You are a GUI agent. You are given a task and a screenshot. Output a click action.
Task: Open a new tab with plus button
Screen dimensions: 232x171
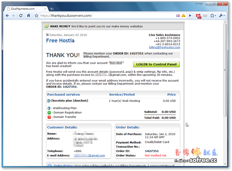click(x=51, y=9)
